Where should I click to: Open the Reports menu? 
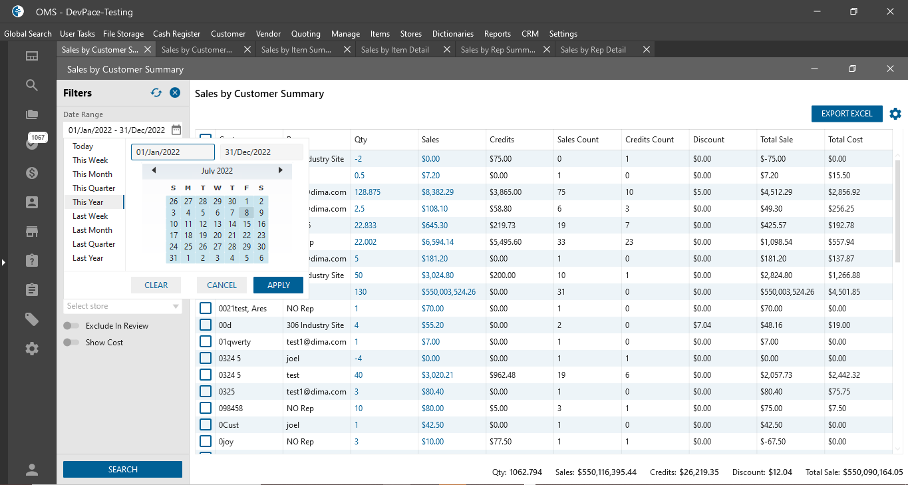pos(497,34)
